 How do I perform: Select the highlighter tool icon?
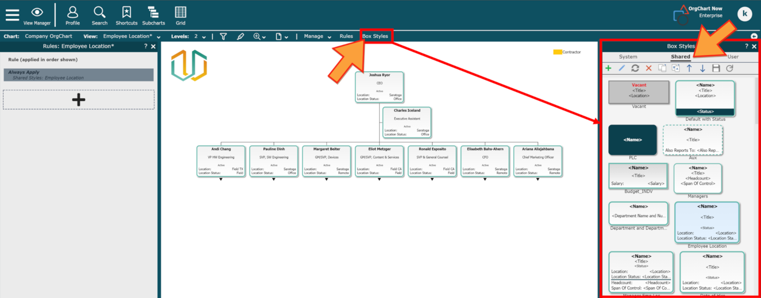240,36
